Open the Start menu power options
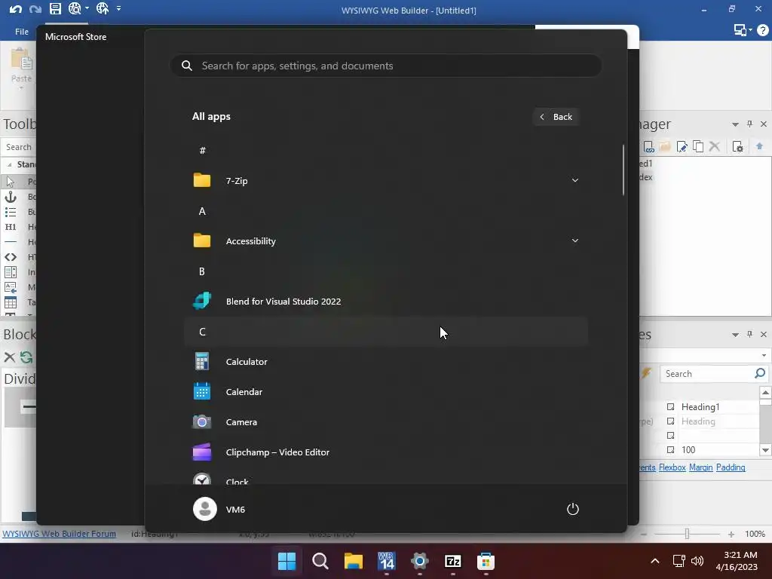The width and height of the screenshot is (772, 579). 573,509
